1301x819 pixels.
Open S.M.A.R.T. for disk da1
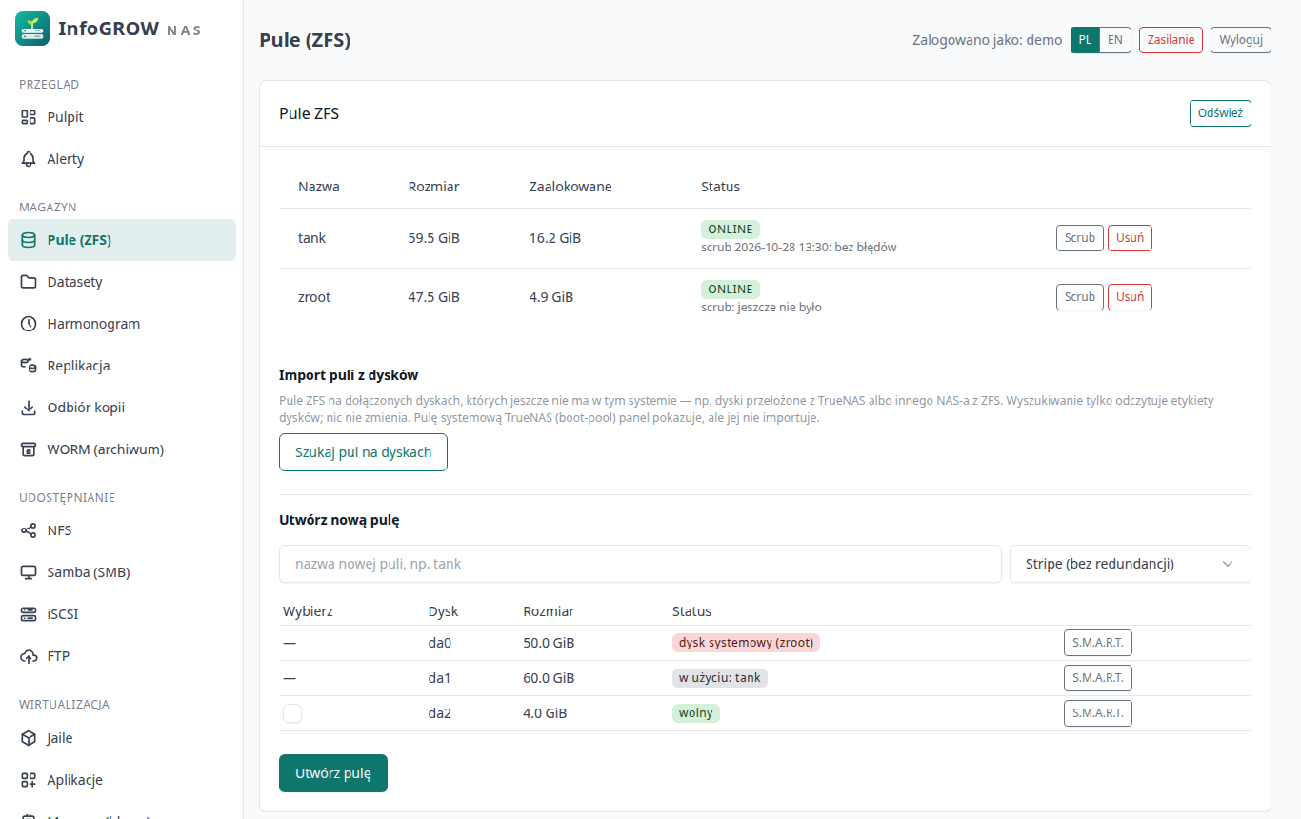pos(1098,678)
